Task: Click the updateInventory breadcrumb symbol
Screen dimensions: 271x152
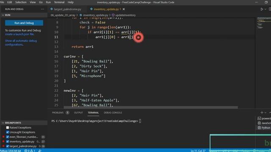Action: tap(125, 15)
